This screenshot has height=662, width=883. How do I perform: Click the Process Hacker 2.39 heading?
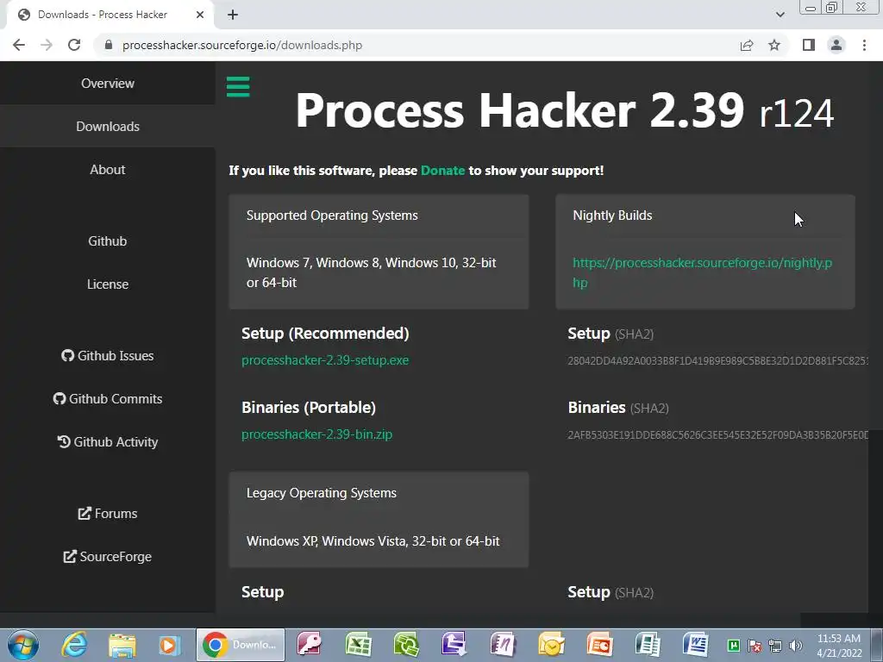(564, 110)
